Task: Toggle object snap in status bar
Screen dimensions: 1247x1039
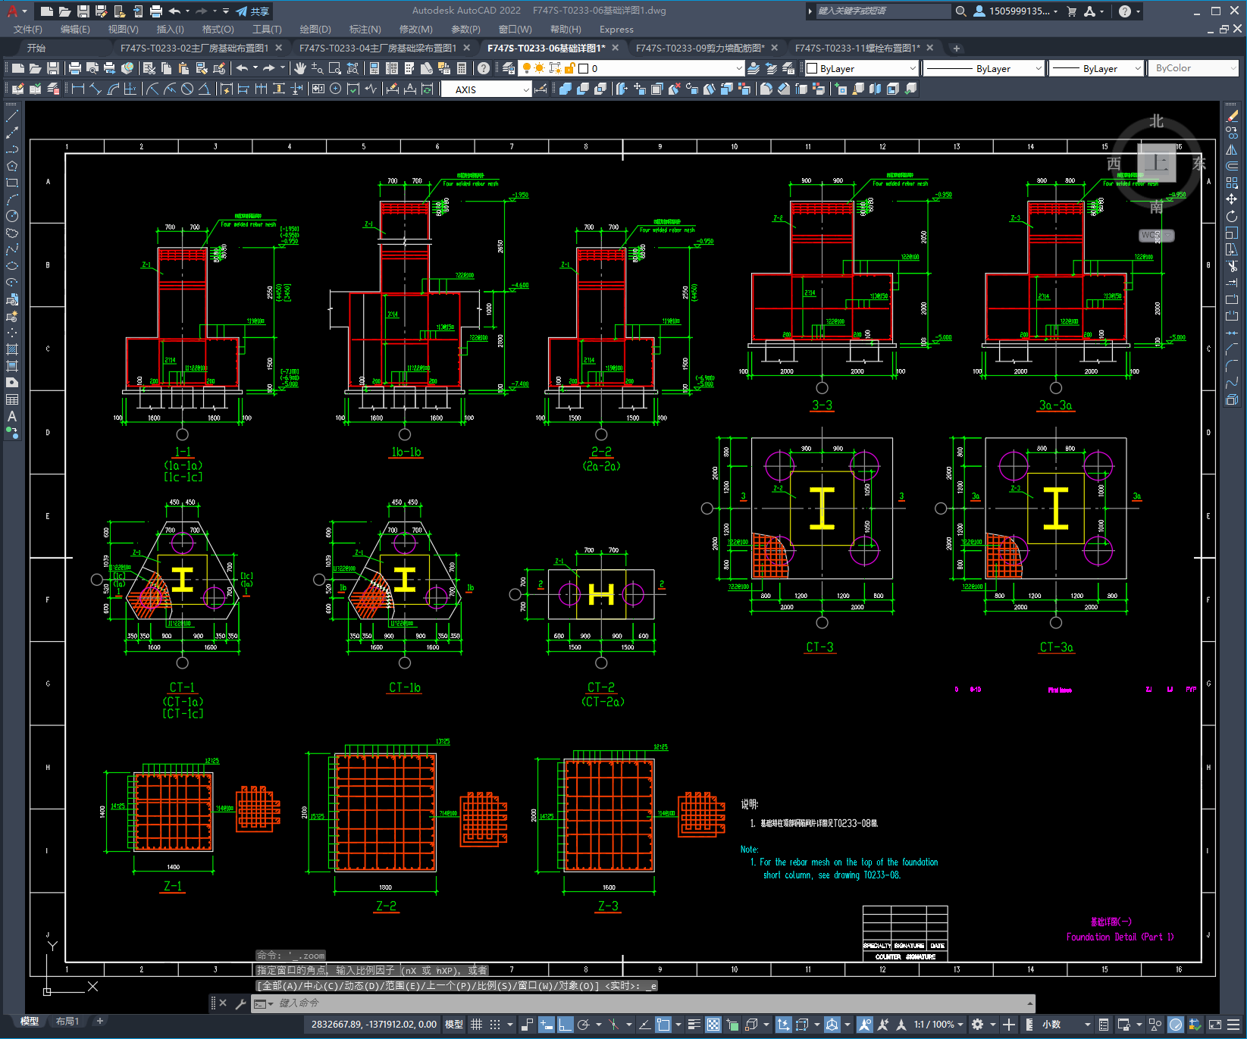Action: click(663, 1025)
